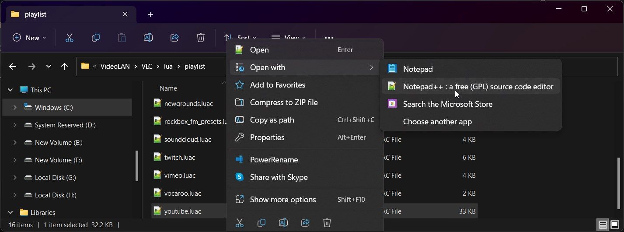The width and height of the screenshot is (624, 232).
Task: Expand Windows (C:) drive node
Action: 15,107
